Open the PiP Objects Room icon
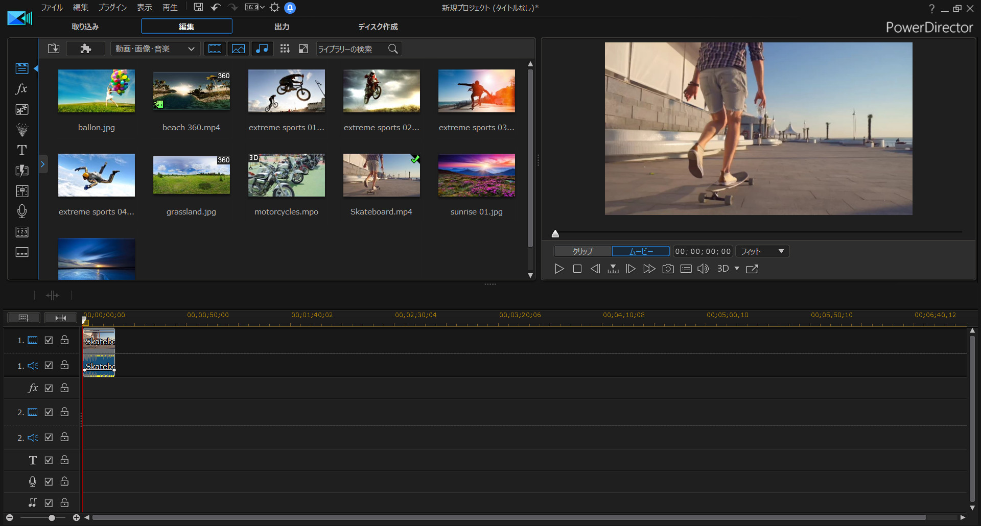 22,109
